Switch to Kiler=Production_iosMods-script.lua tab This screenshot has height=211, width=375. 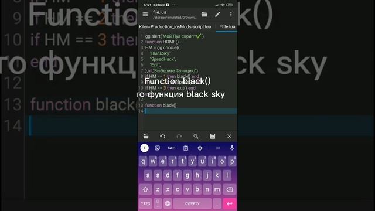[175, 26]
